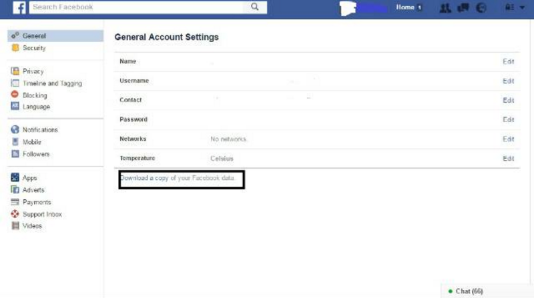Edit the Temperature row
The height and width of the screenshot is (298, 534).
508,159
